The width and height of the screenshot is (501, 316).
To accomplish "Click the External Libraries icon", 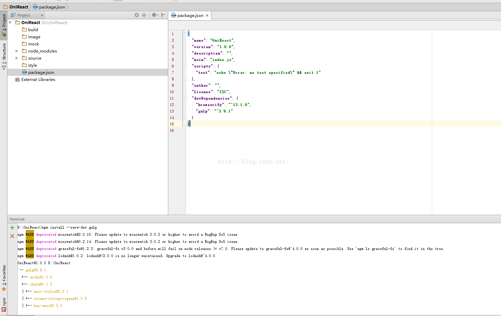I will tap(18, 79).
